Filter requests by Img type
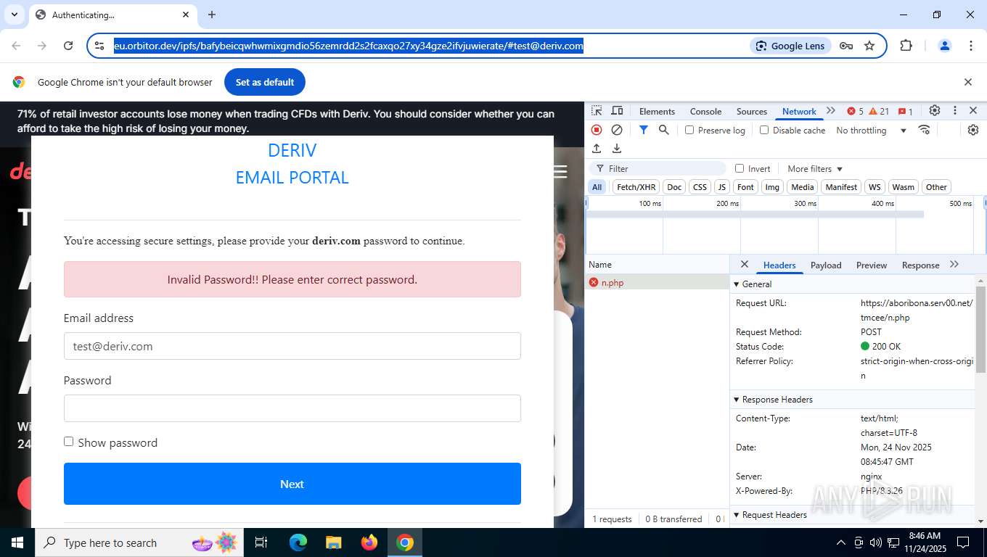Image resolution: width=987 pixels, height=557 pixels. tap(772, 187)
